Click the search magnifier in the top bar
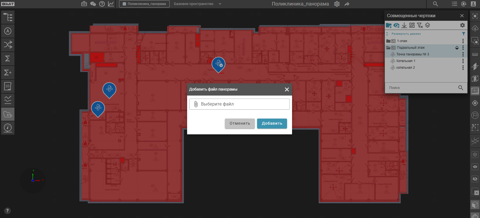 click(x=435, y=4)
